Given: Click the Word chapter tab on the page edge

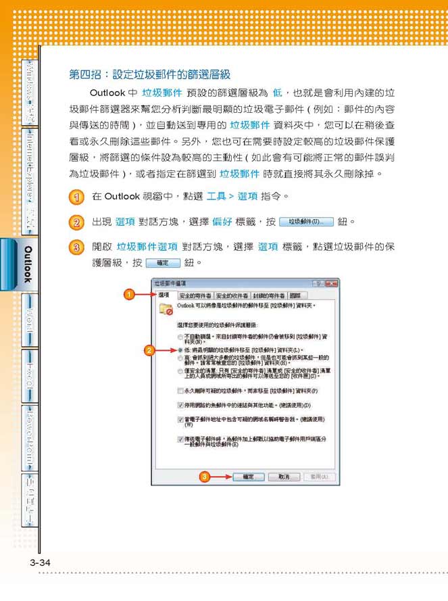Looking at the screenshot, I should click(x=30, y=320).
